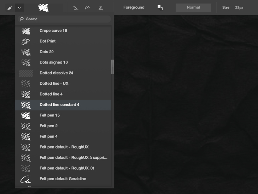Click the brush list scrollbar handle
The image size is (258, 194).
[x=112, y=67]
